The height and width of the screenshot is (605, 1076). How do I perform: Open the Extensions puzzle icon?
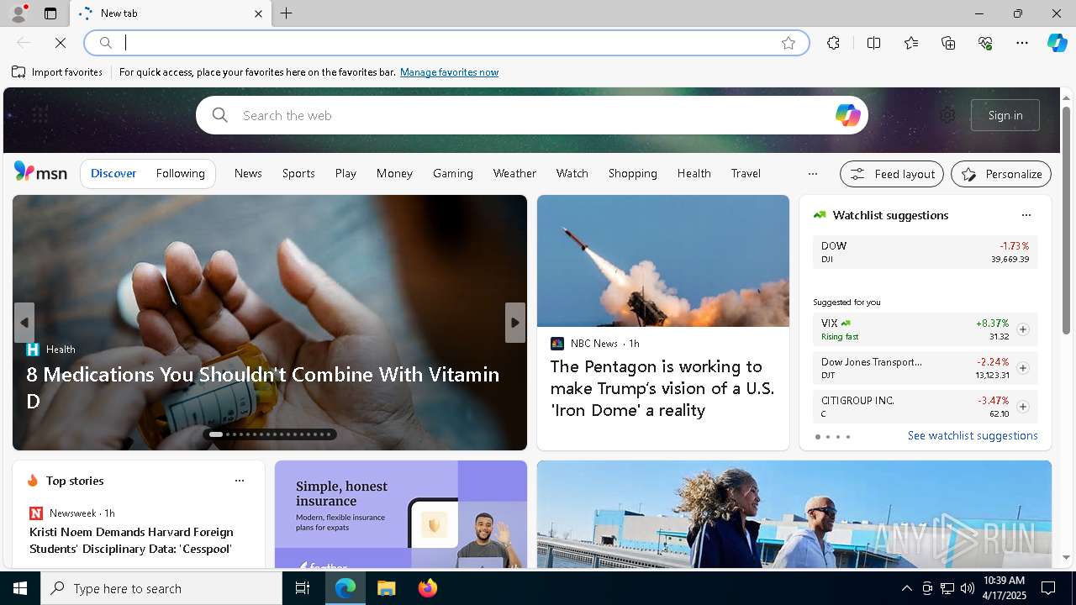point(833,43)
